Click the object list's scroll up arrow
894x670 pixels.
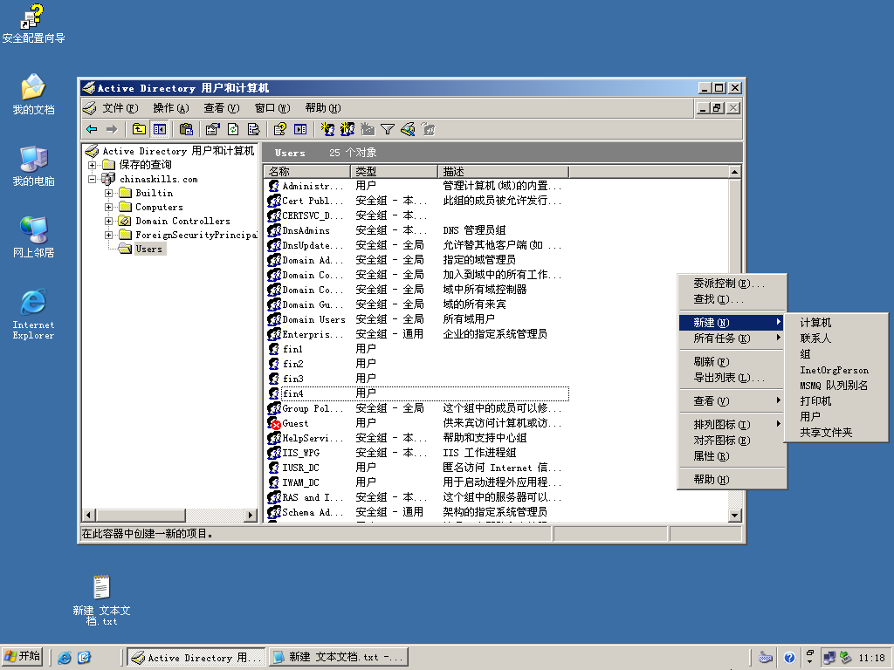click(734, 172)
